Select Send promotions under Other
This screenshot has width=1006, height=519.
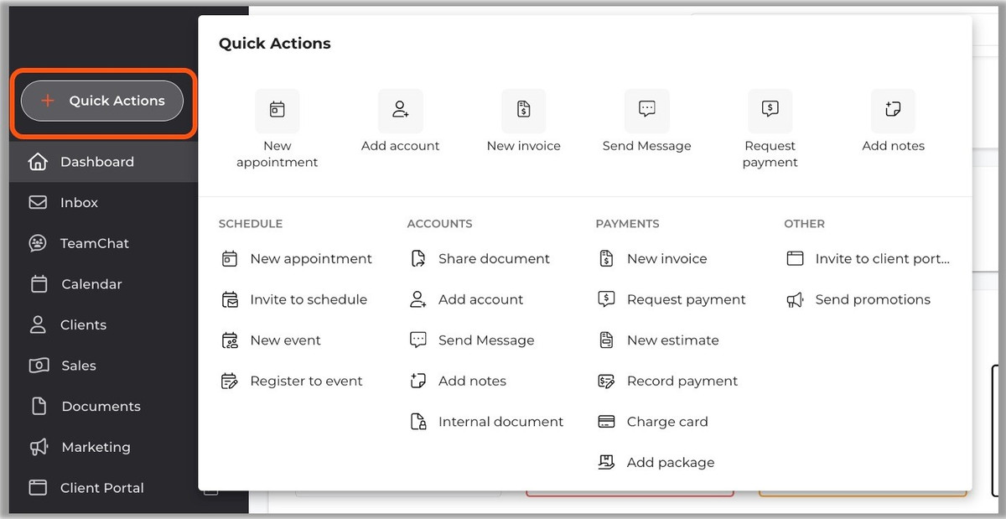(x=872, y=299)
